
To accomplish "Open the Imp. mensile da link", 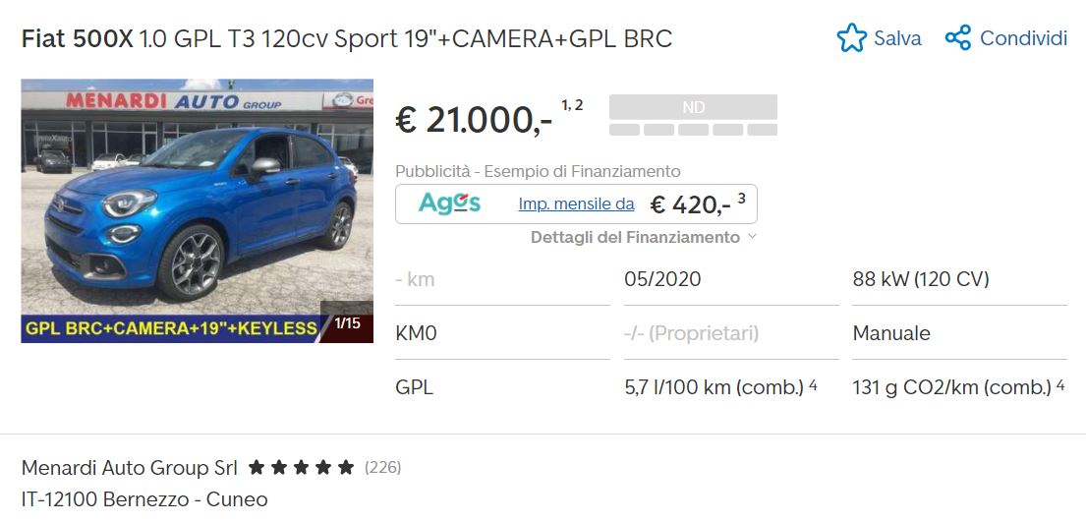I will tap(576, 204).
